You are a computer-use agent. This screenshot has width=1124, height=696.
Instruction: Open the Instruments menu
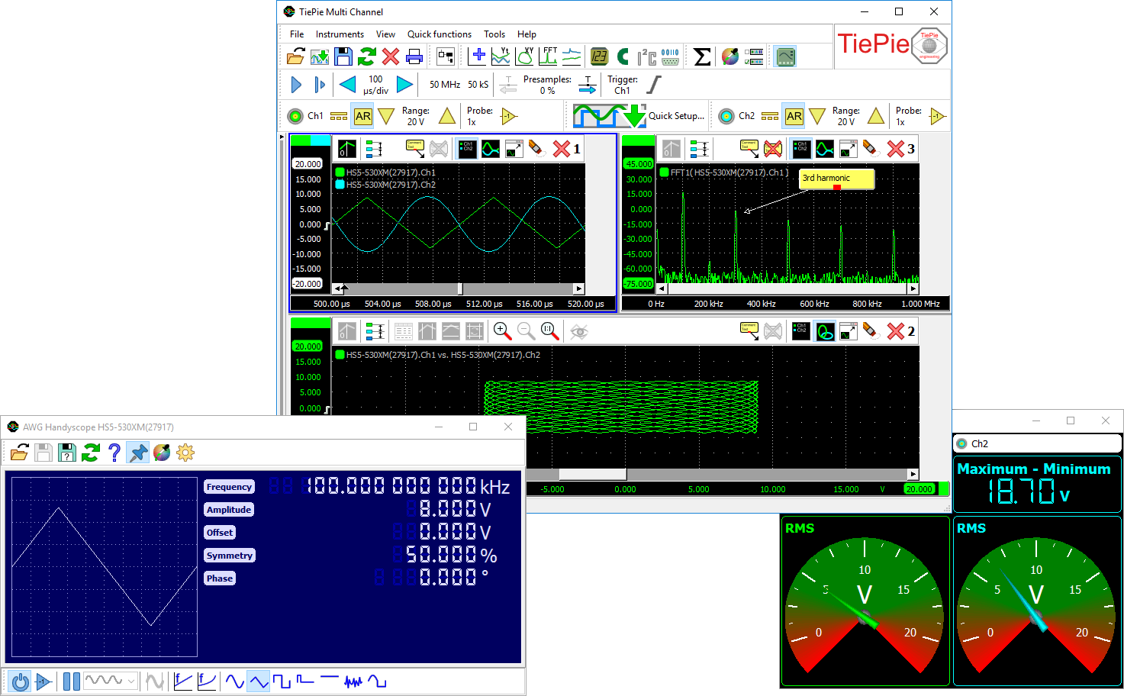[340, 34]
